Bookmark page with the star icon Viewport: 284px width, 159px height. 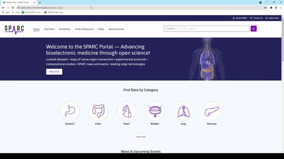click(265, 8)
